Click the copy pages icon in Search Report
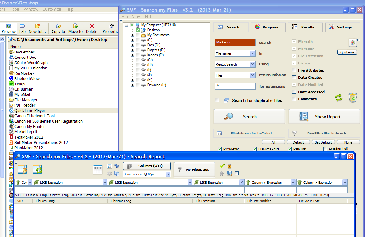Image resolution: width=365 pixels, height=237 pixels. coord(117,174)
